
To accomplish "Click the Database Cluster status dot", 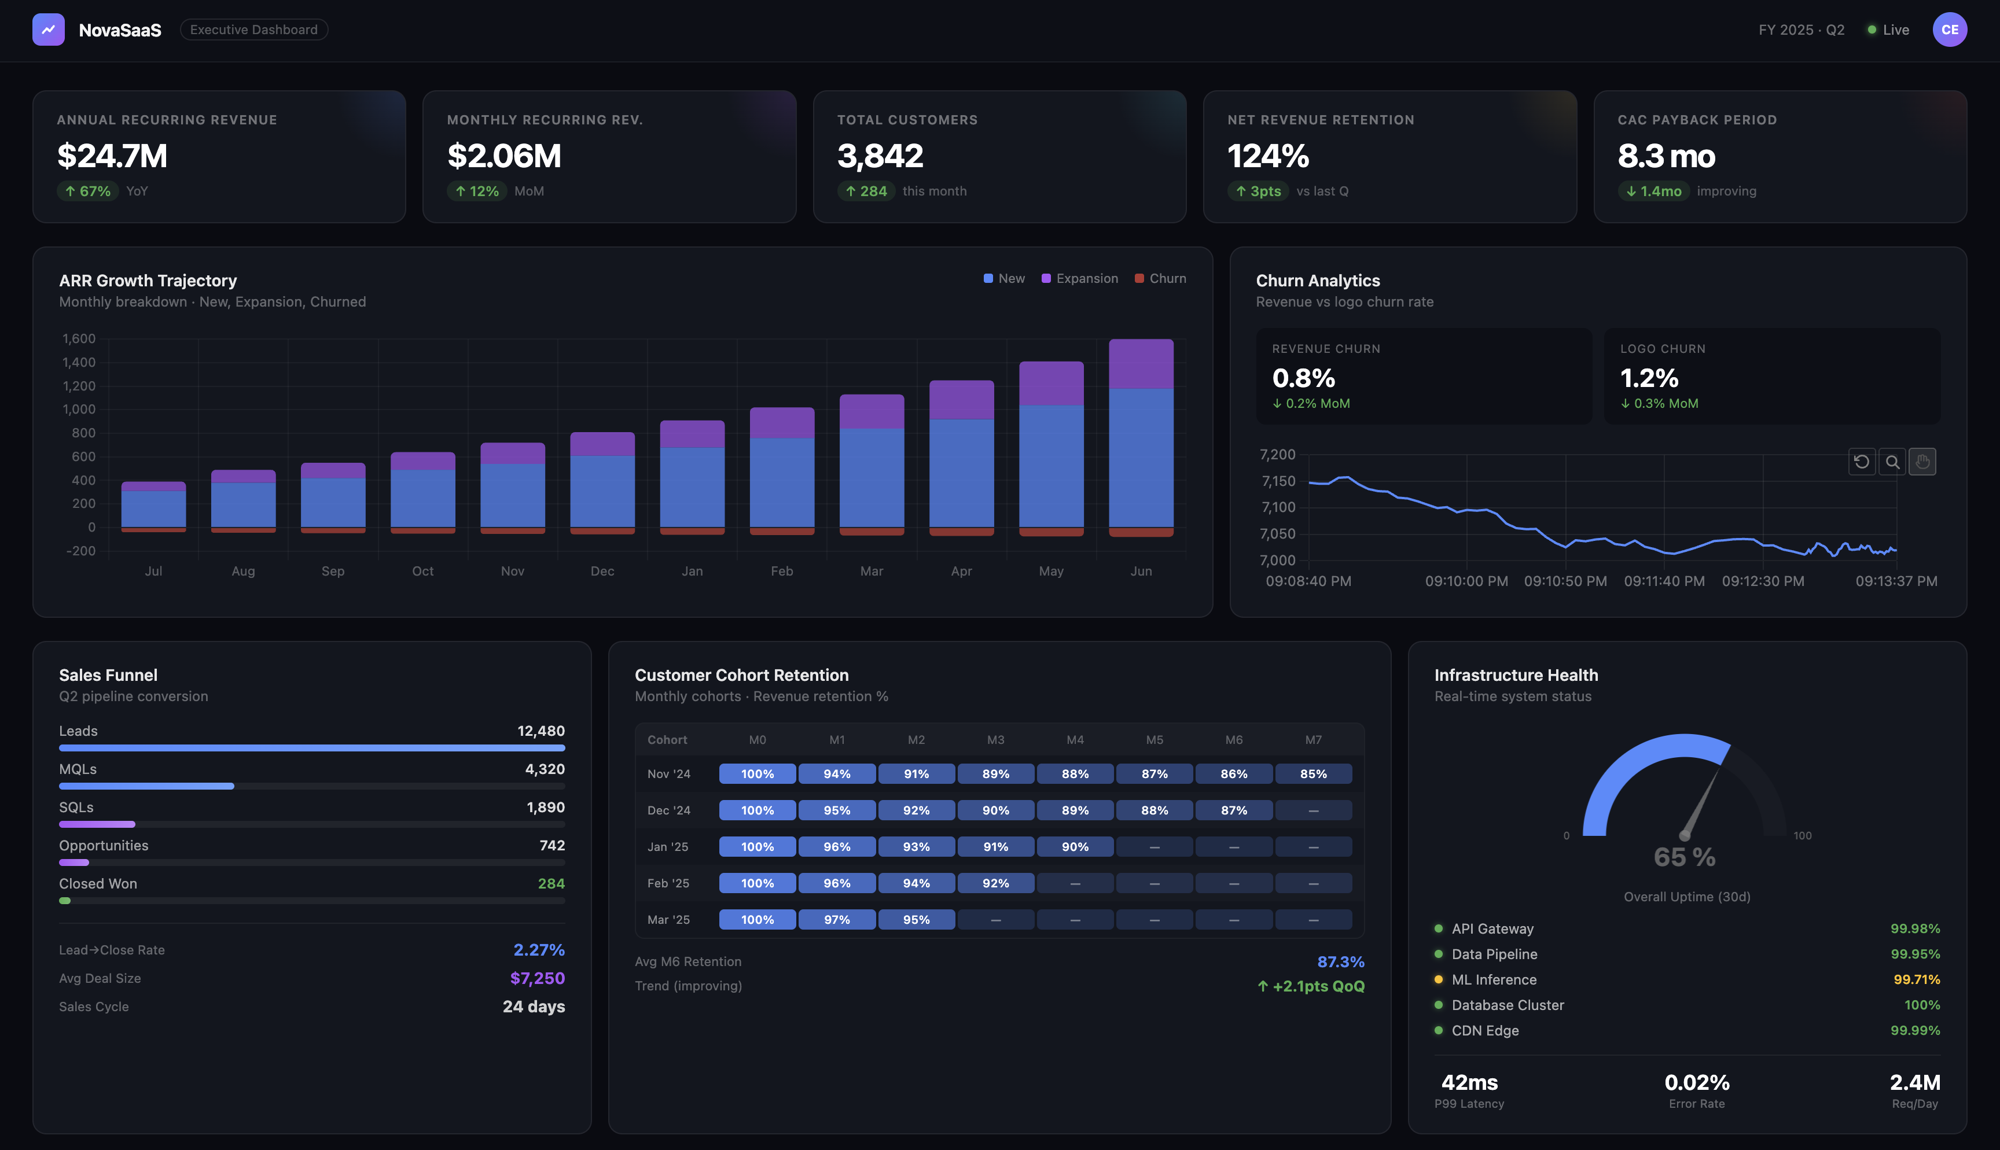I will 1439,1005.
